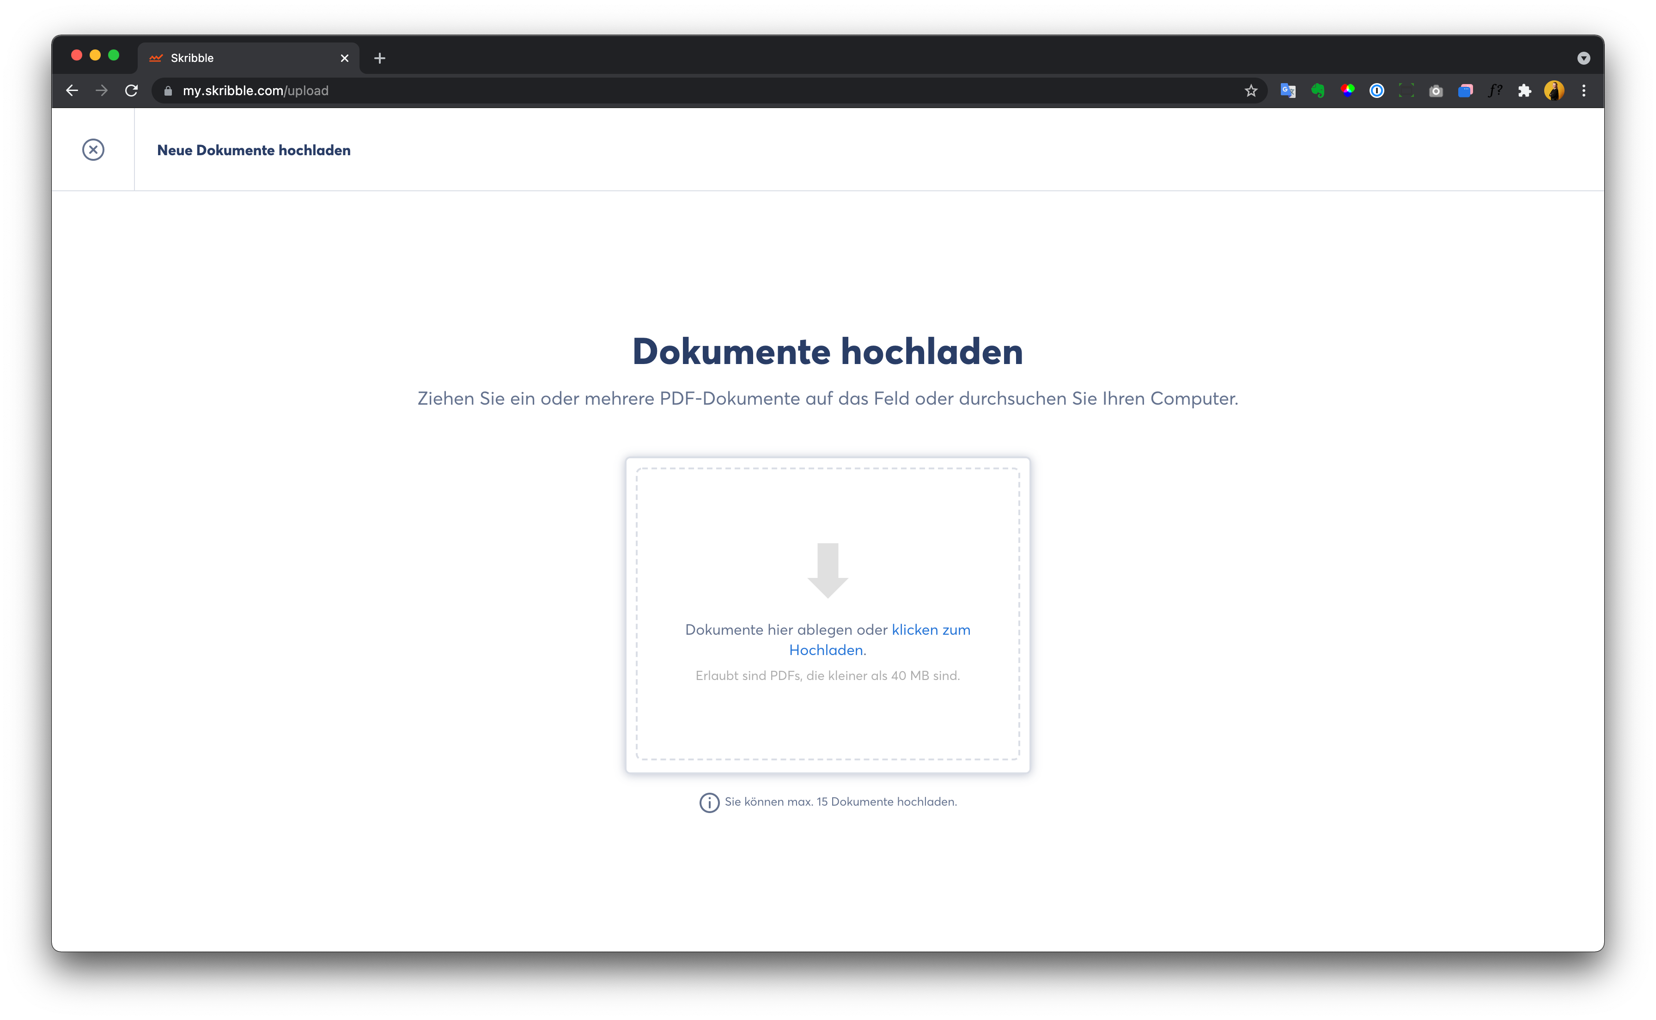
Task: Open the Evernote Web Clipper extension
Action: tap(1317, 91)
